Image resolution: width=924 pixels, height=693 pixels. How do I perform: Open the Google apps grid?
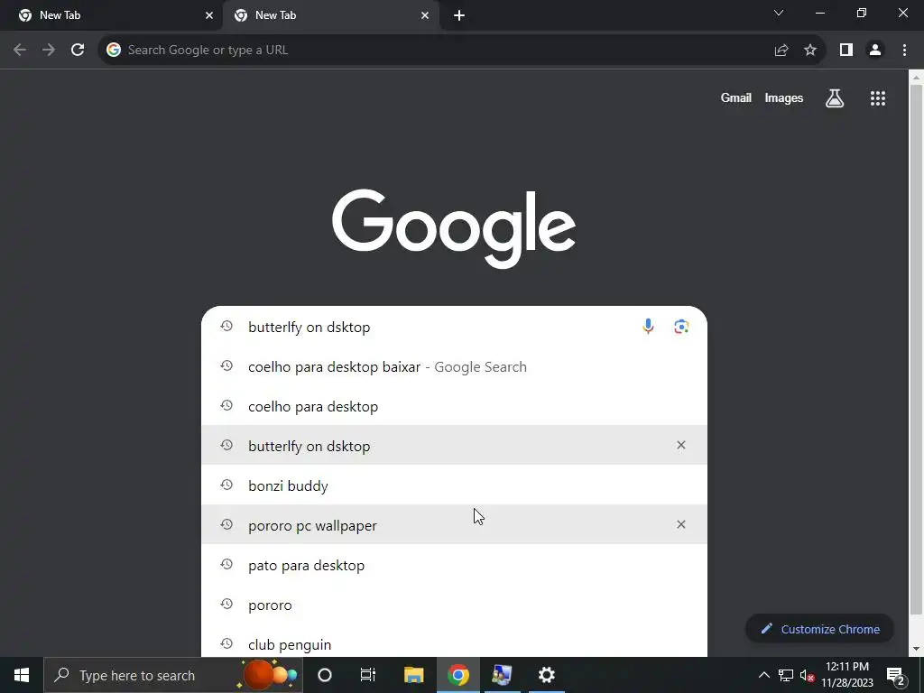click(878, 98)
